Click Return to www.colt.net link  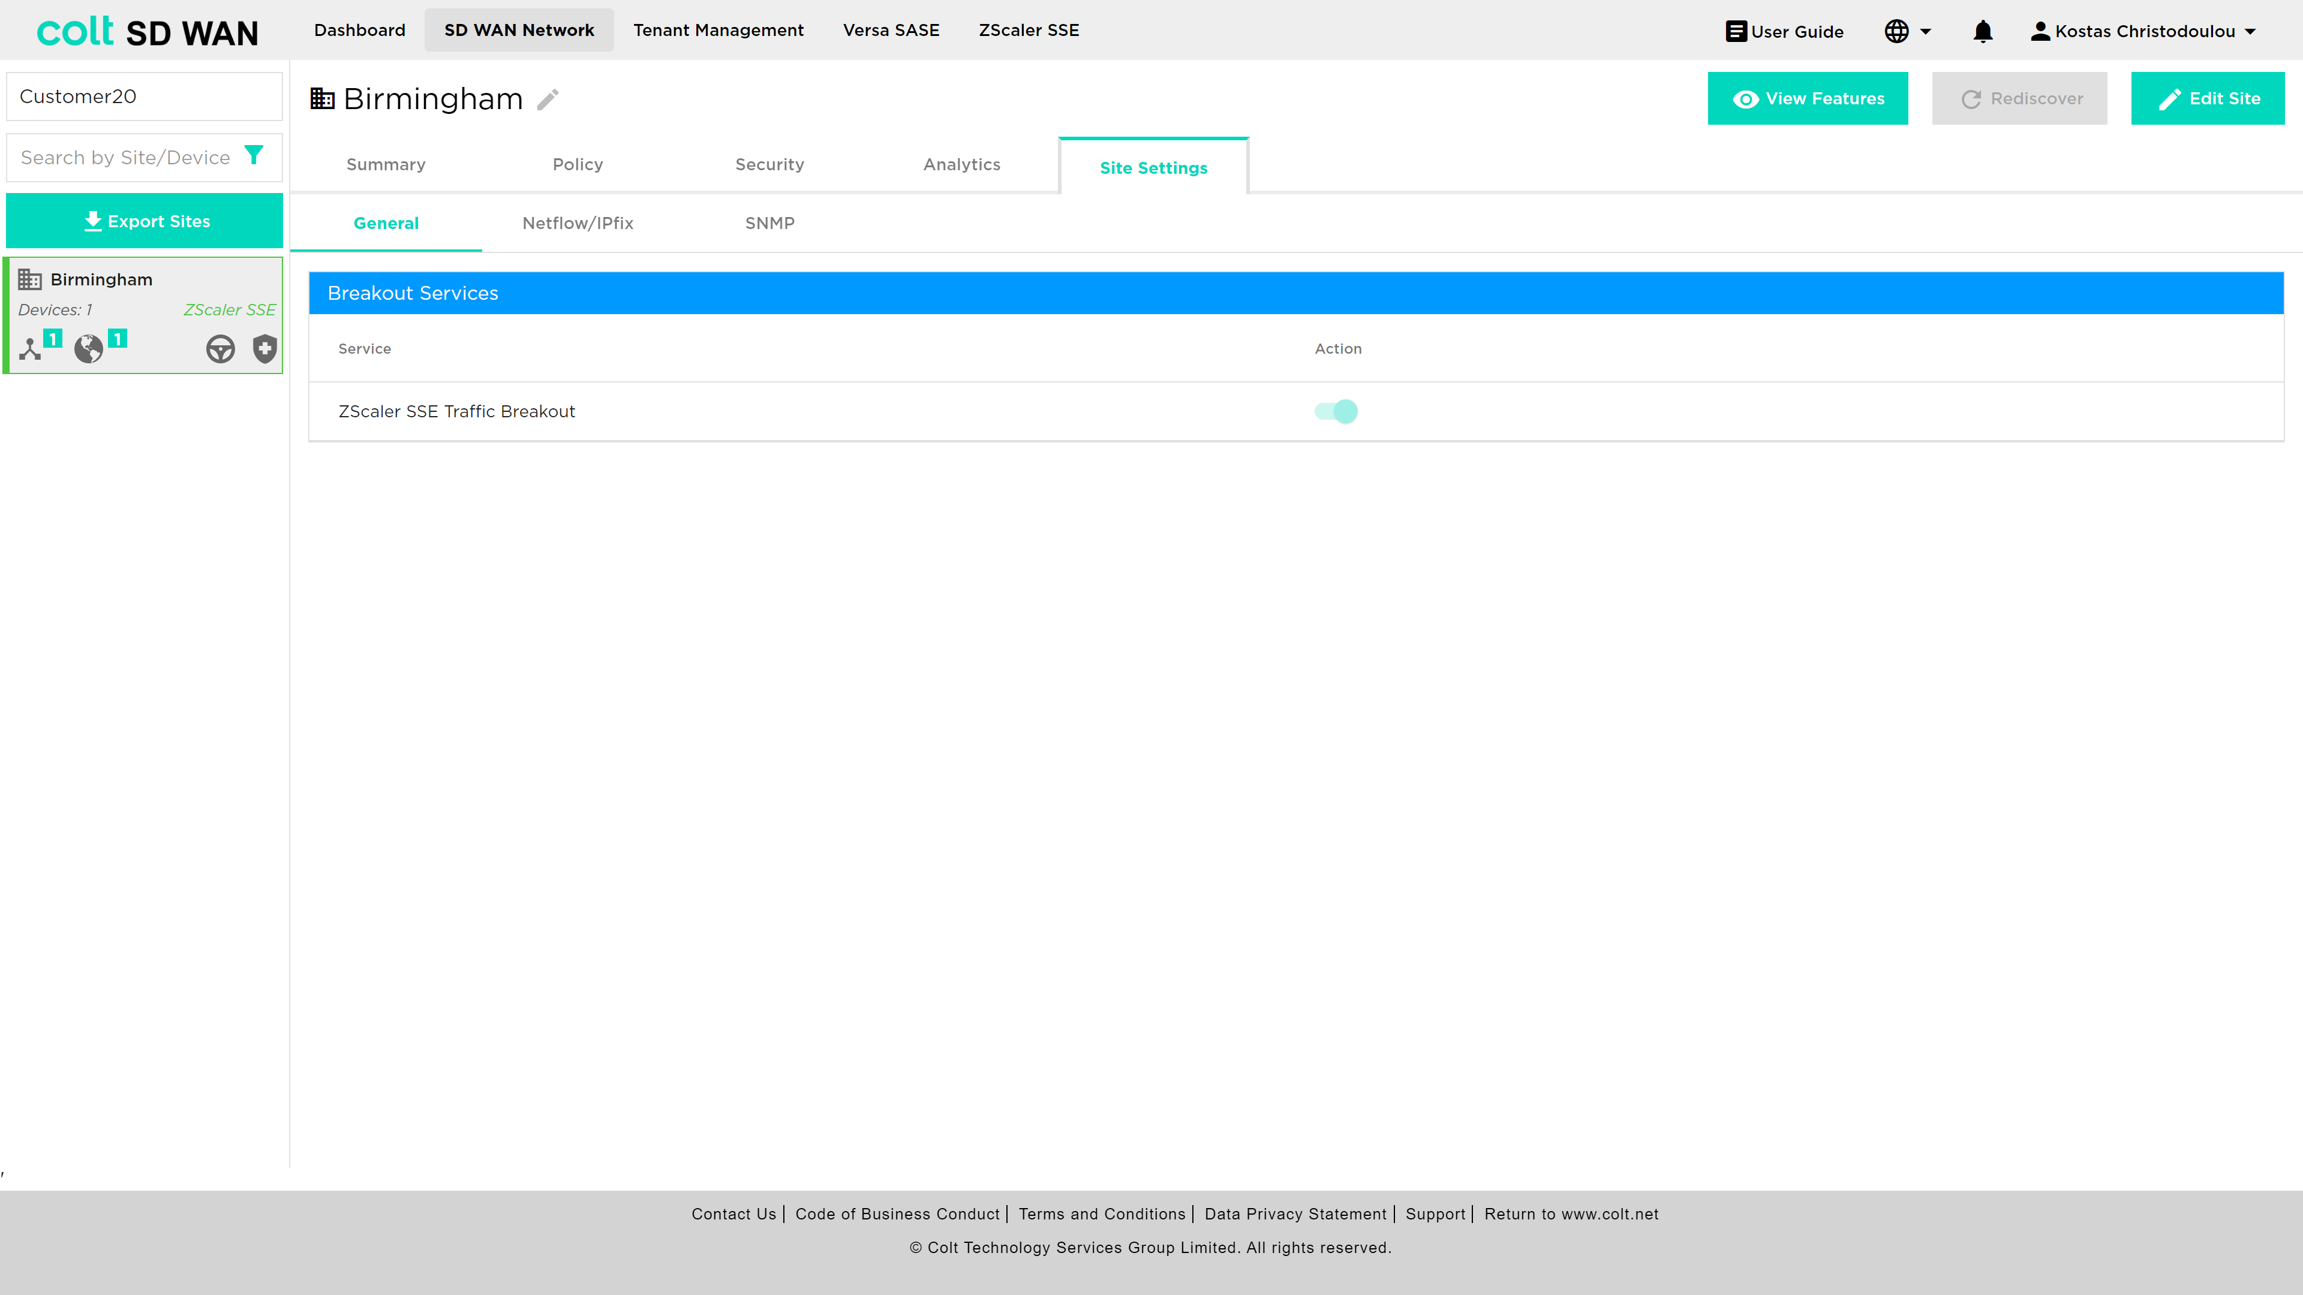tap(1572, 1213)
